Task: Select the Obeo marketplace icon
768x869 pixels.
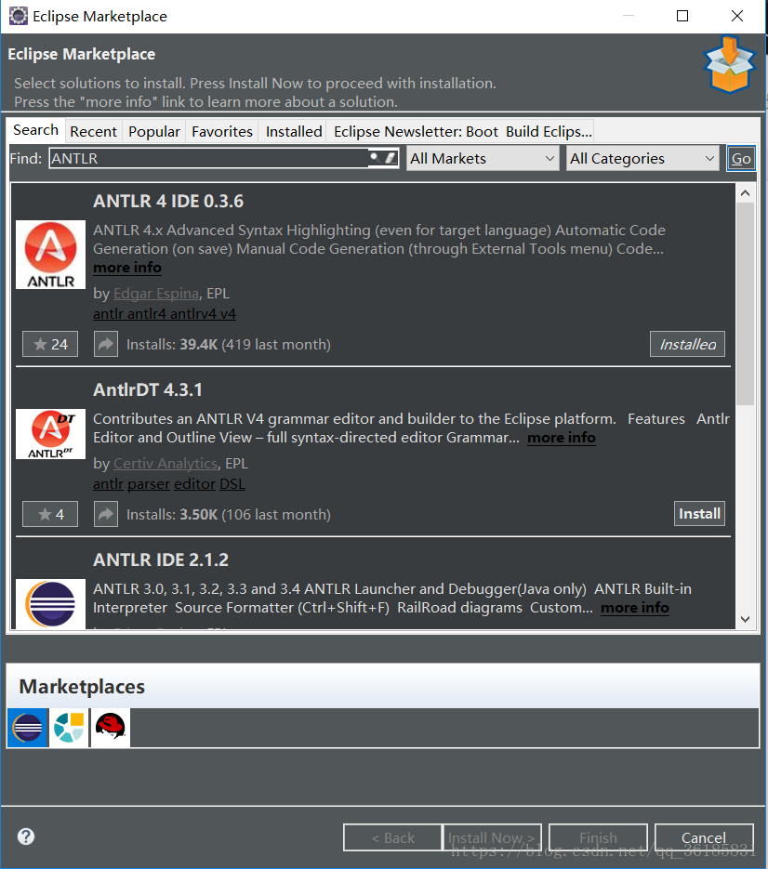Action: (69, 728)
